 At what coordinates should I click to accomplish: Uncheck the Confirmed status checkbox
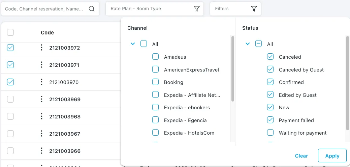270,82
